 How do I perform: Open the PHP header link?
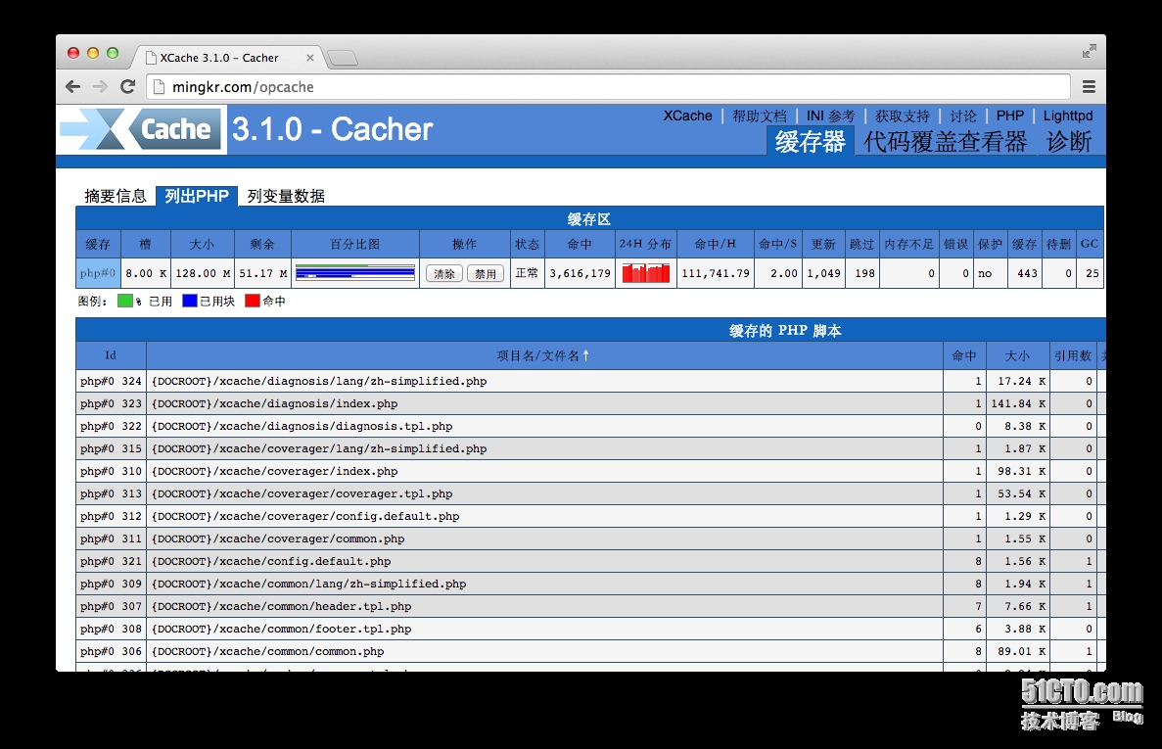point(1009,116)
